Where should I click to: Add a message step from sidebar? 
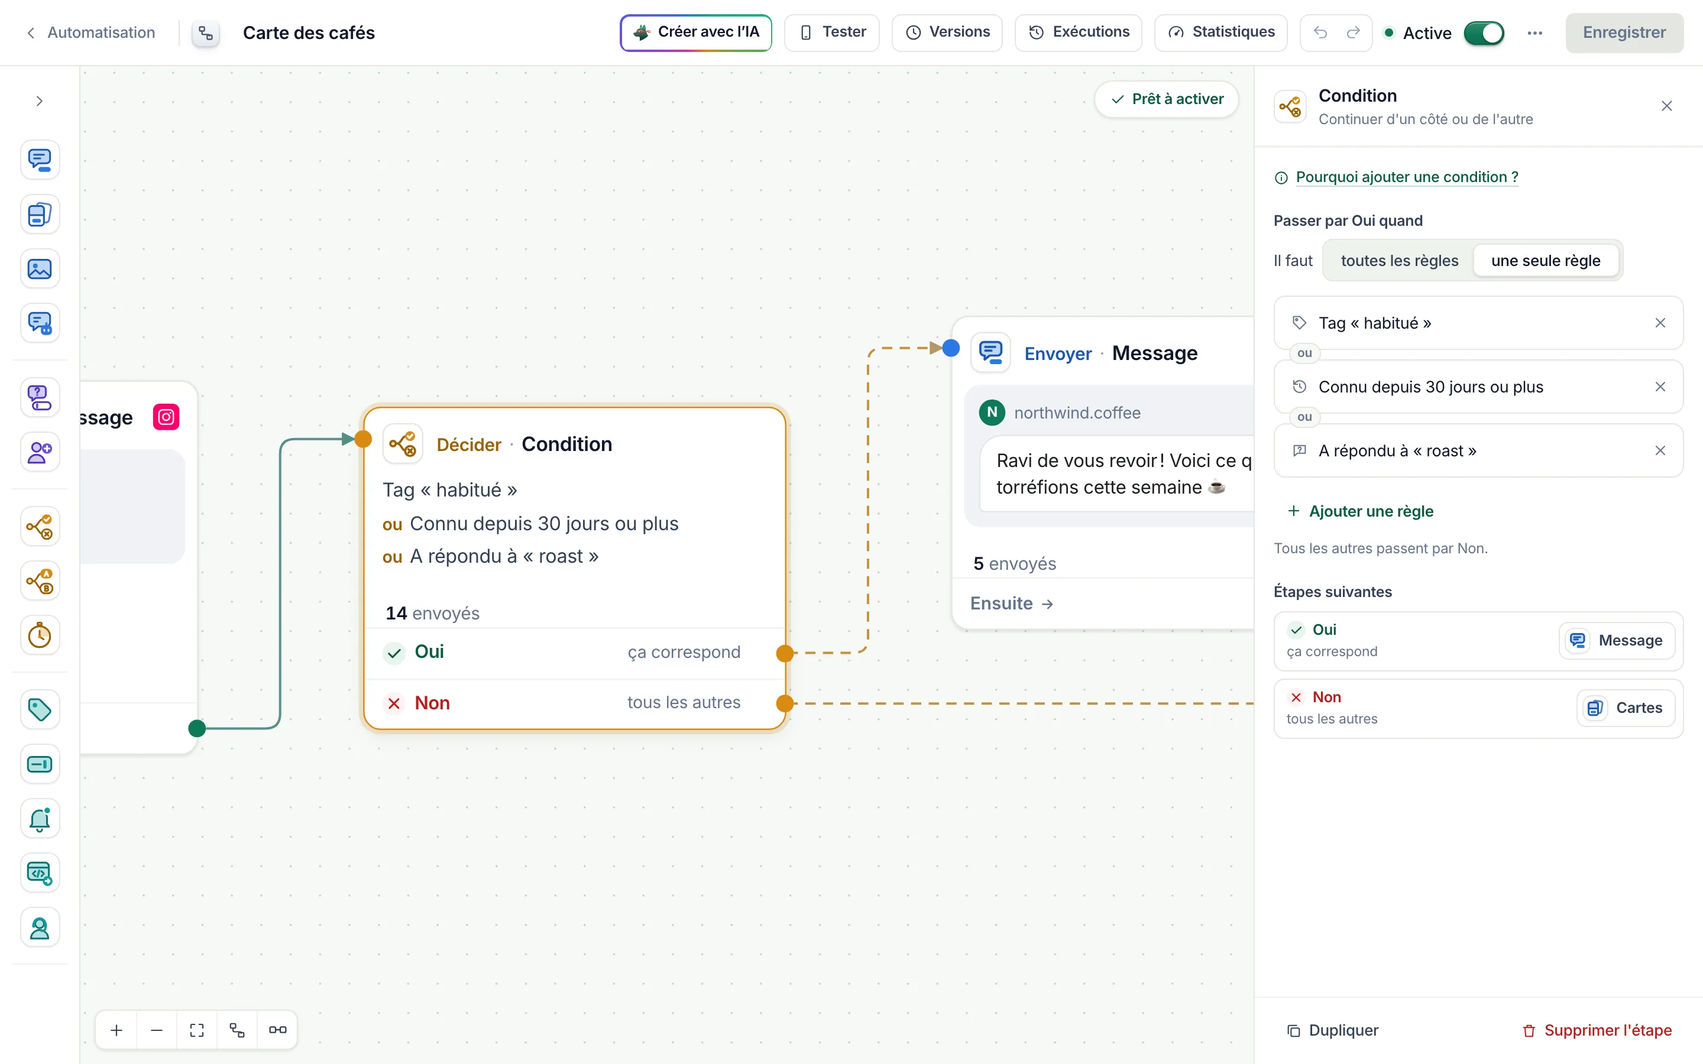point(40,160)
